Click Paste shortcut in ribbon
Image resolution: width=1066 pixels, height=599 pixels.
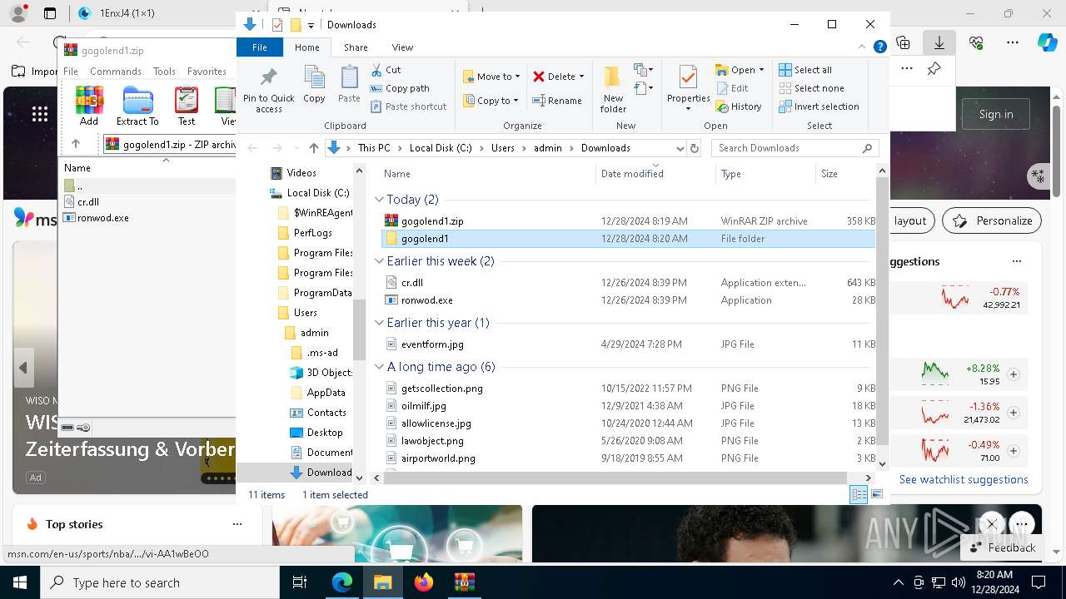click(x=408, y=106)
